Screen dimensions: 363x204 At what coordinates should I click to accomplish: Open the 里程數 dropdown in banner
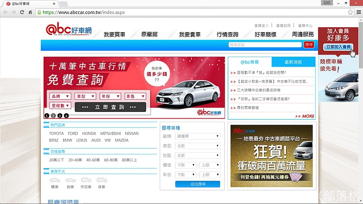60,106
